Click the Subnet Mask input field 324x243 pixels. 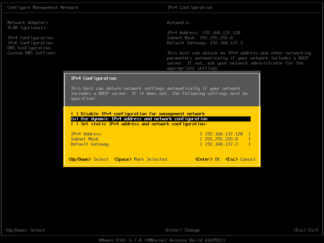[225, 139]
